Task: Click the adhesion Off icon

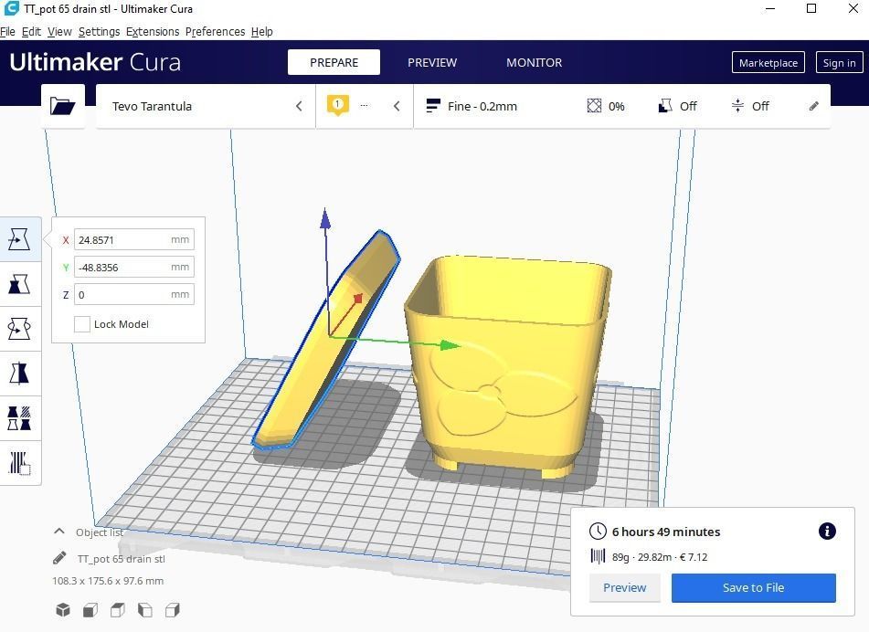Action: pos(737,106)
